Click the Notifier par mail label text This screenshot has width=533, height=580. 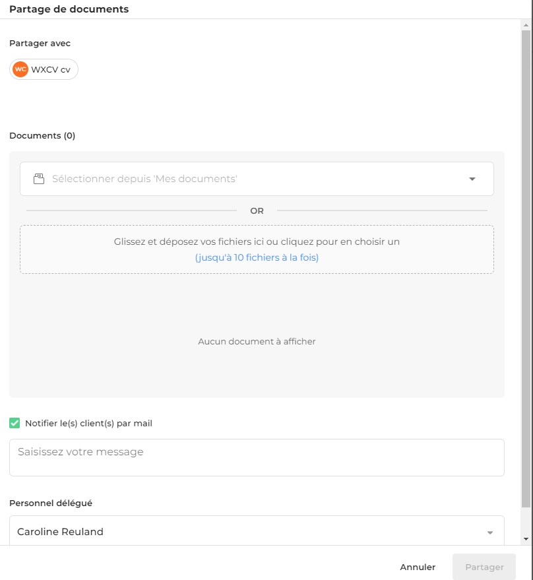pos(89,423)
